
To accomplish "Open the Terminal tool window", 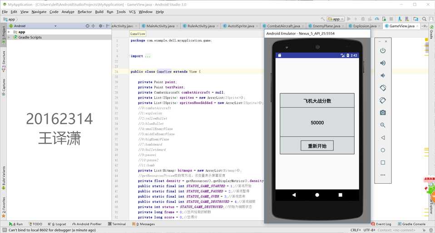I will tap(117, 224).
